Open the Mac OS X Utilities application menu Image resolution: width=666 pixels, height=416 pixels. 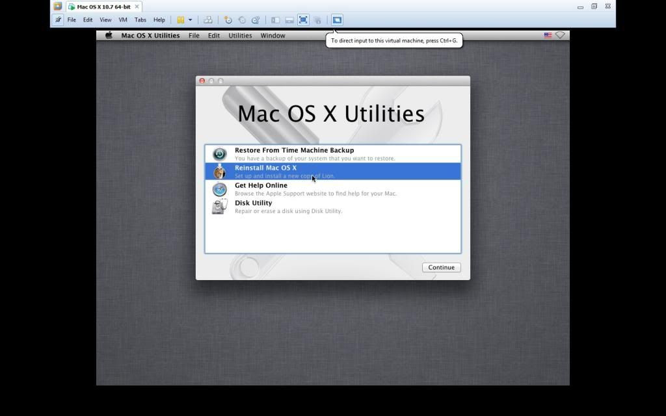pos(150,36)
